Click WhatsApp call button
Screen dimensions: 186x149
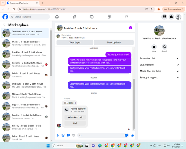click(x=75, y=117)
